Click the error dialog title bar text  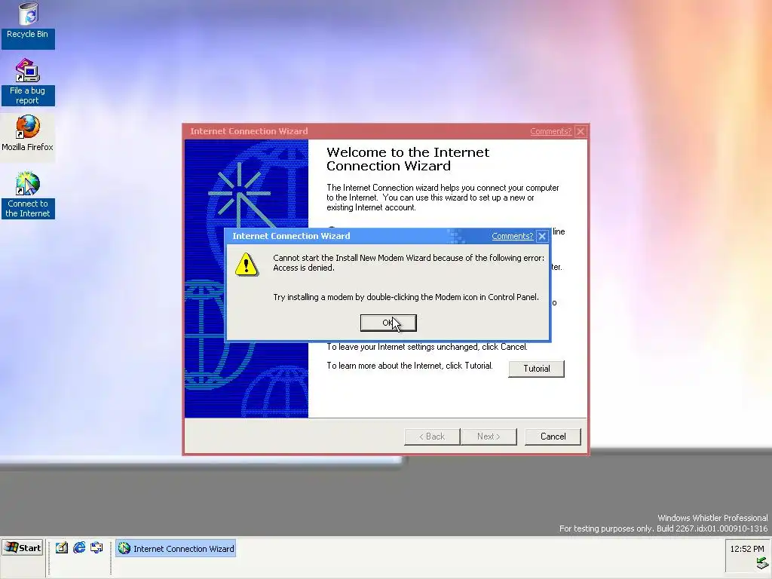pyautogui.click(x=291, y=236)
